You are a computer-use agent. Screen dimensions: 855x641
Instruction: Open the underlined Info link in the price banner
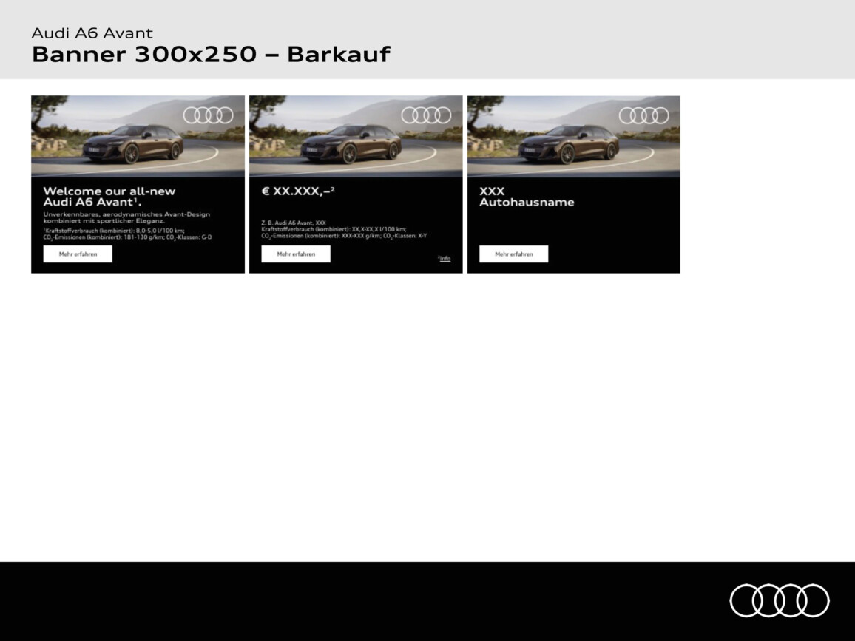click(444, 259)
